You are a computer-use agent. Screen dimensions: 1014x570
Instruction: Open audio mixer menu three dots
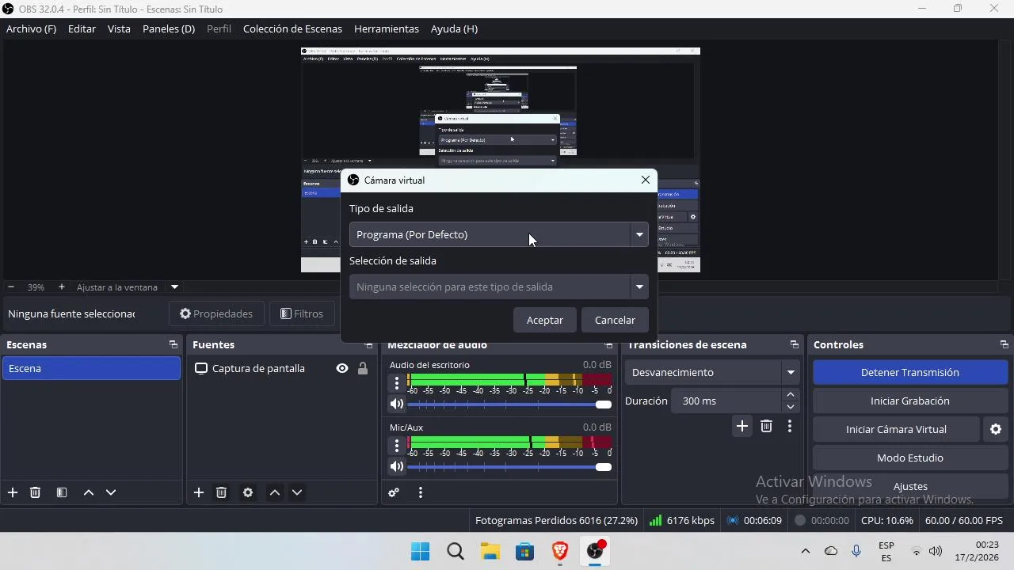pos(421,492)
